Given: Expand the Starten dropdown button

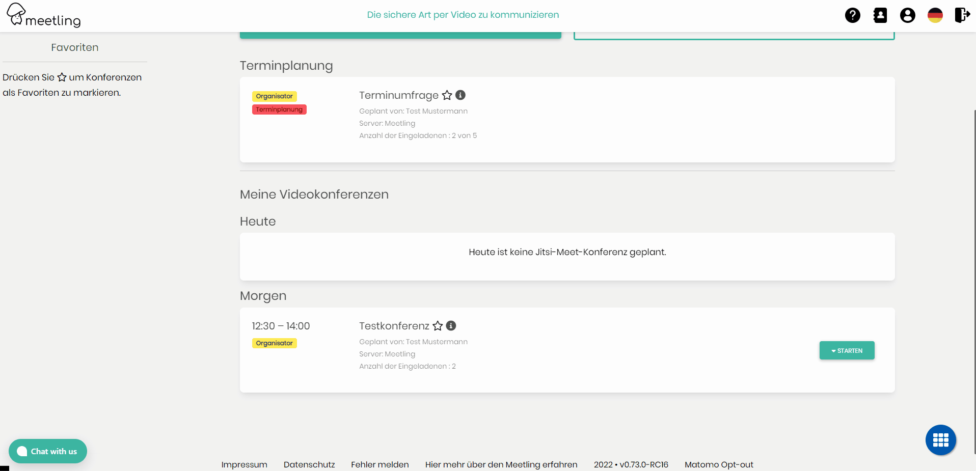Looking at the screenshot, I should (847, 350).
